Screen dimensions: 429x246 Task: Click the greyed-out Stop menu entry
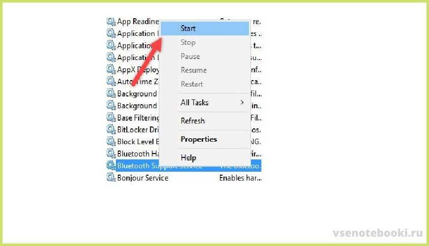tap(188, 43)
